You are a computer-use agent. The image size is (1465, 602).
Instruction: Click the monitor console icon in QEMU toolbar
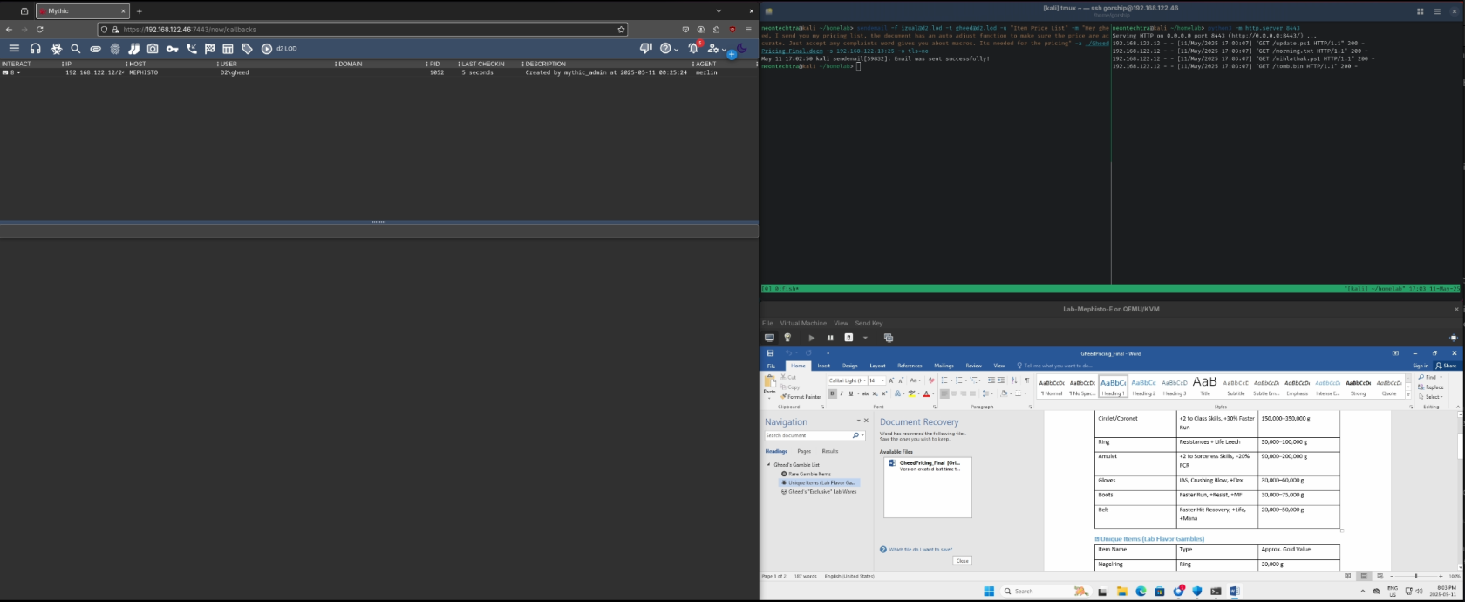pyautogui.click(x=769, y=338)
